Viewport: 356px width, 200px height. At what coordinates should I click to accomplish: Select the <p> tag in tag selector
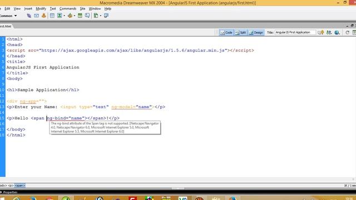point(11,186)
